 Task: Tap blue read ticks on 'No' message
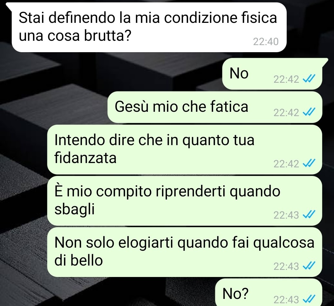click(309, 79)
